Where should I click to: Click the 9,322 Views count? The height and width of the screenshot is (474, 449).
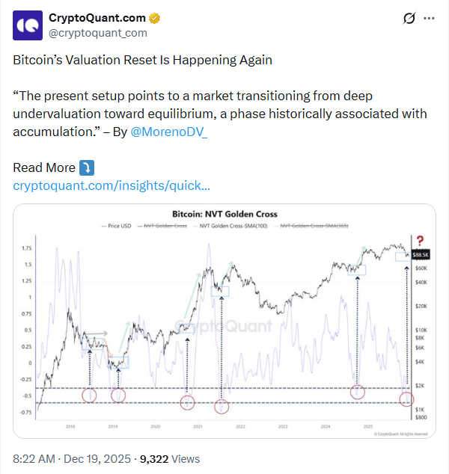pyautogui.click(x=170, y=458)
